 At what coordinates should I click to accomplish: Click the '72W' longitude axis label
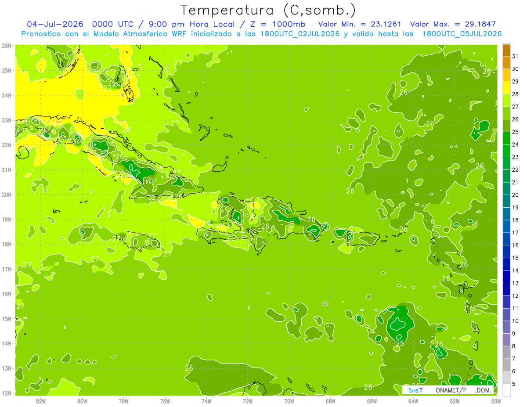tap(247, 401)
